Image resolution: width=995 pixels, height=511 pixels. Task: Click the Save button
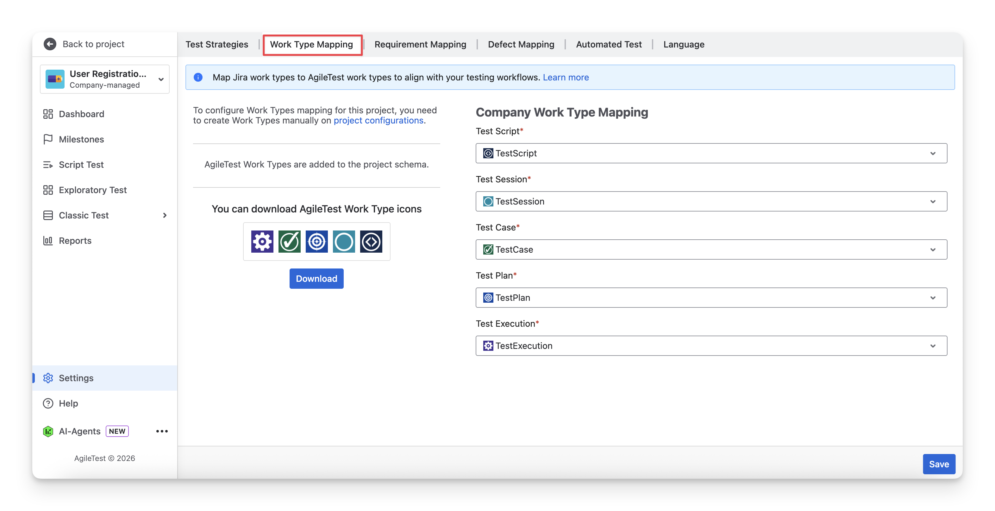(x=939, y=464)
